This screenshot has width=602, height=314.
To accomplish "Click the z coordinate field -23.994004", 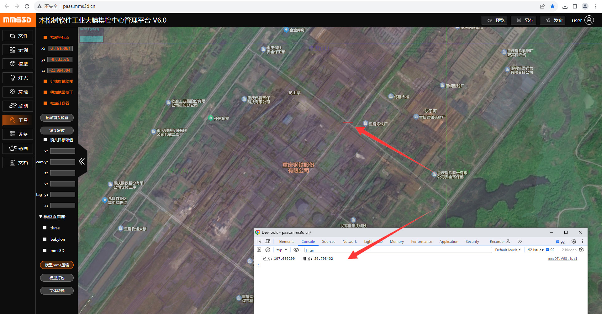I will click(x=60, y=71).
